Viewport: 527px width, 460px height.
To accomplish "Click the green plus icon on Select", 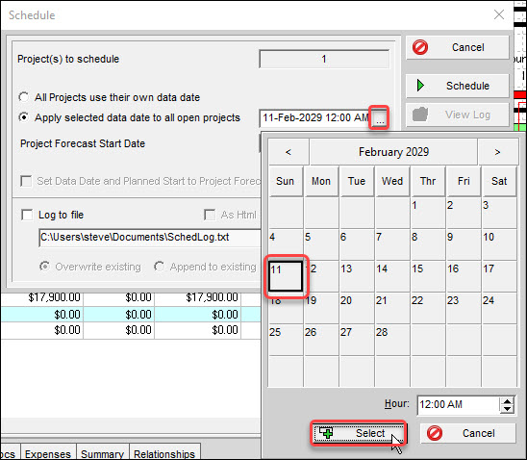I will pyautogui.click(x=326, y=433).
